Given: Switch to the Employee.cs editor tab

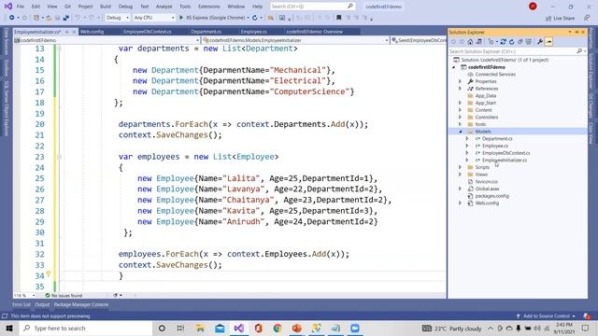Looking at the screenshot, I should pos(253,32).
